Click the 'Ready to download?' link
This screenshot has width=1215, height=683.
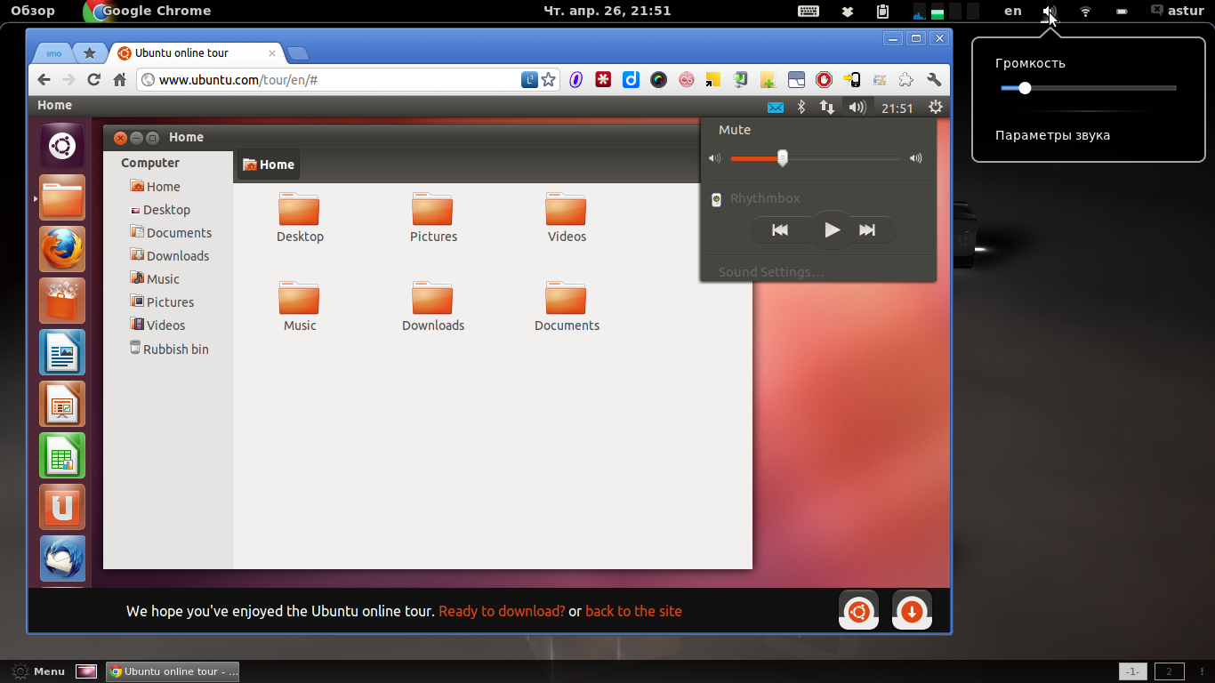(x=502, y=612)
